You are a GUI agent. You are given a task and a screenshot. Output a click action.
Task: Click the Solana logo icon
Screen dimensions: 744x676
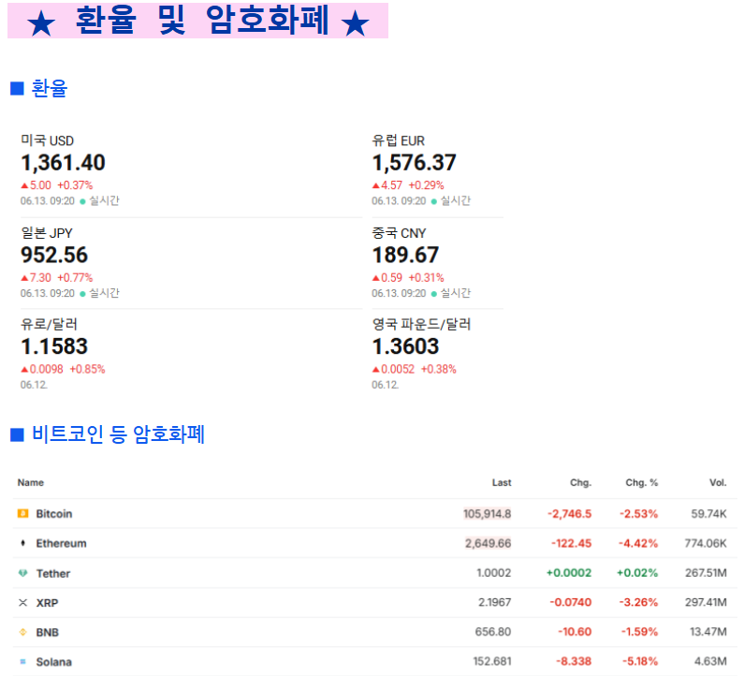point(22,661)
